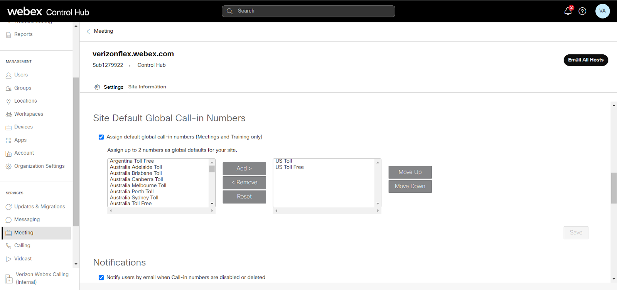Click the Workspaces sidebar icon

click(x=8, y=115)
